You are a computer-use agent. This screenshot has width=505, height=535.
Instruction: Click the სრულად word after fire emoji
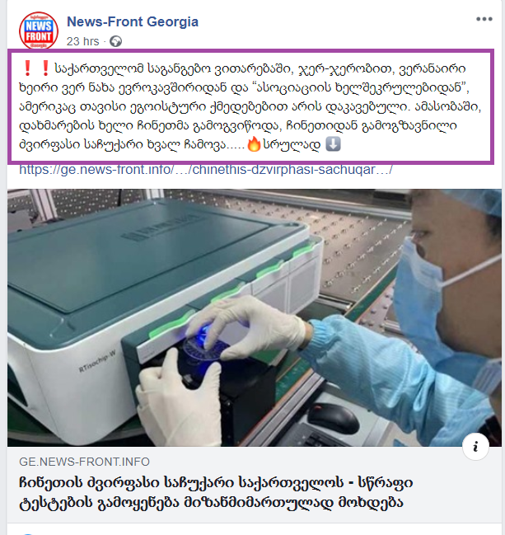click(x=292, y=144)
